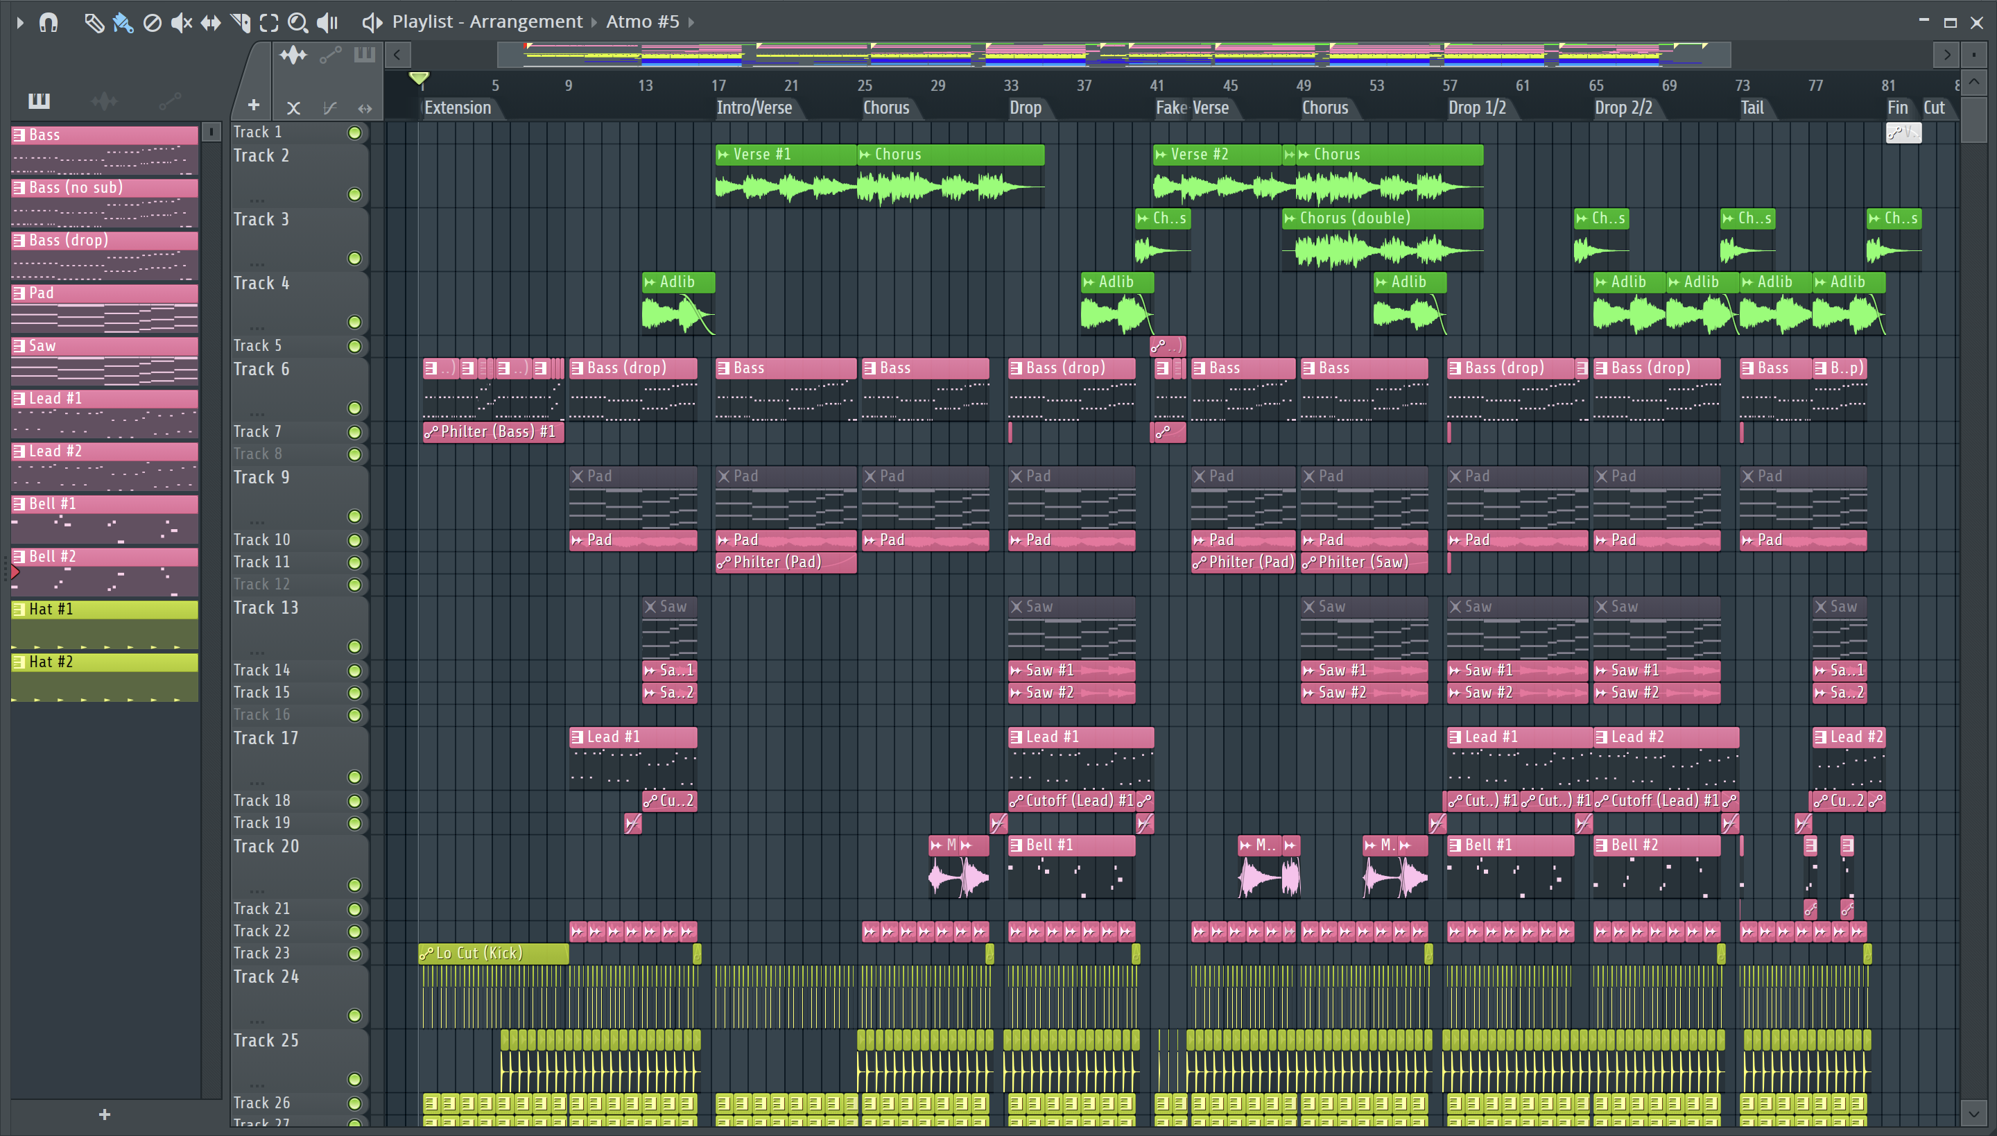Screen dimensions: 1997x1136
Task: Open 'Lo Cut (Kick)' automation clip menu
Action: 426,954
